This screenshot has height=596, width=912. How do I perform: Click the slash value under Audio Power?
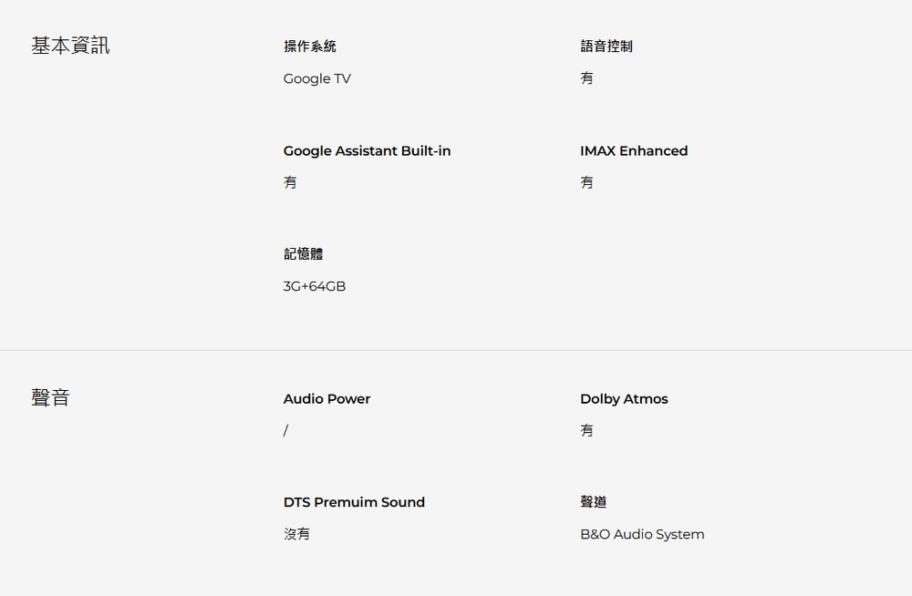285,431
